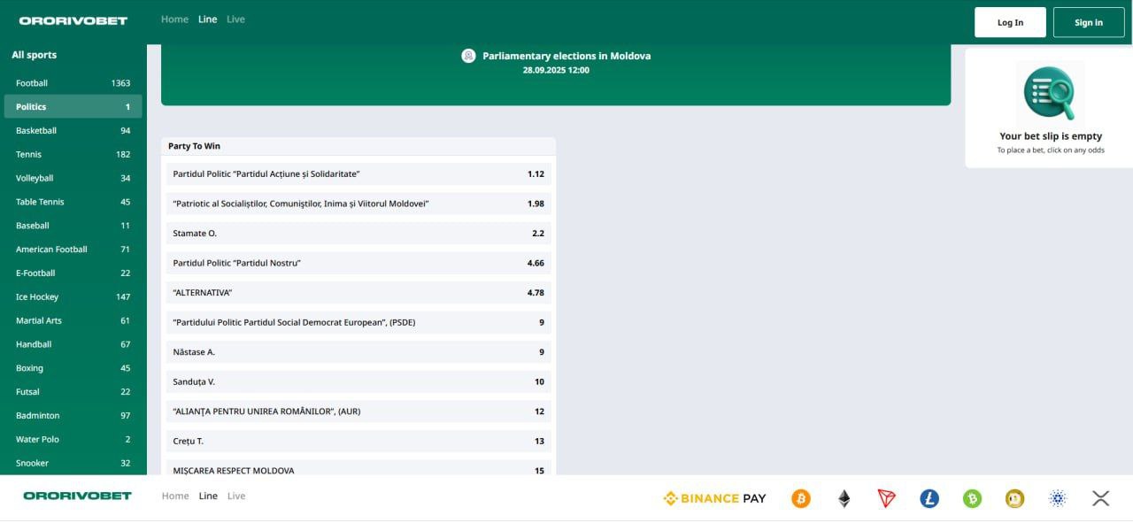
Task: Click the XRP Ripple icon
Action: pos(1100,498)
